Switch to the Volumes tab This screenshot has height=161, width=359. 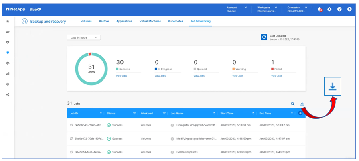(86, 21)
